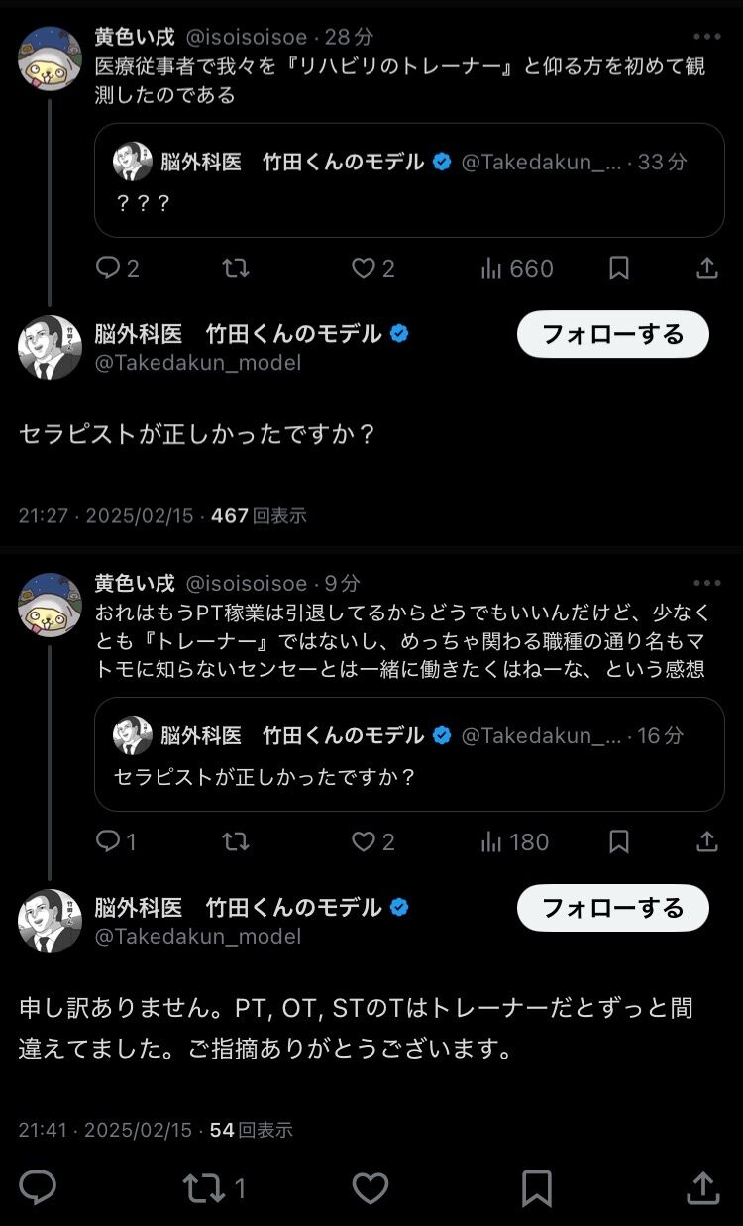The height and width of the screenshot is (1226, 743).
Task: Open more options on the 9分 tweet
Action: coord(706,583)
